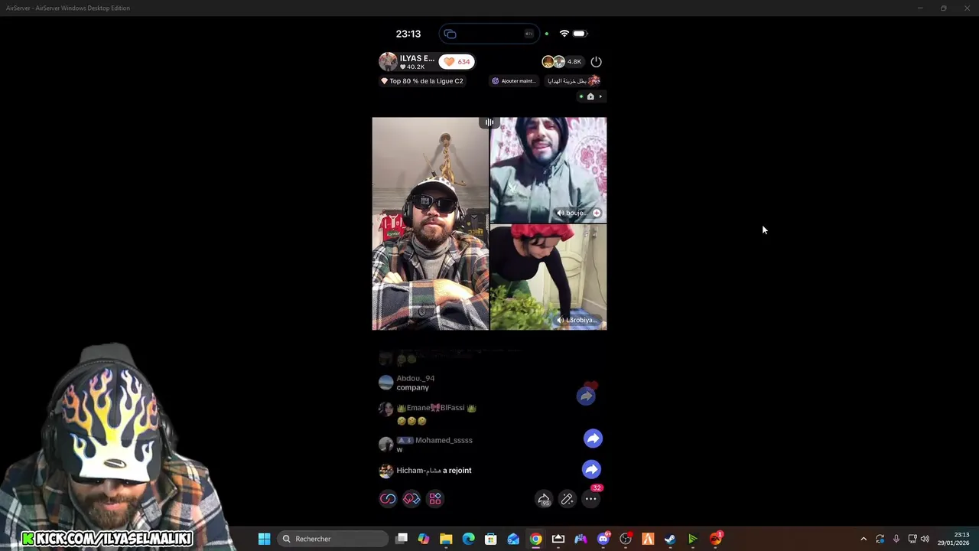Click the Hicham a rejoint notification
The image size is (979, 551).
point(434,471)
